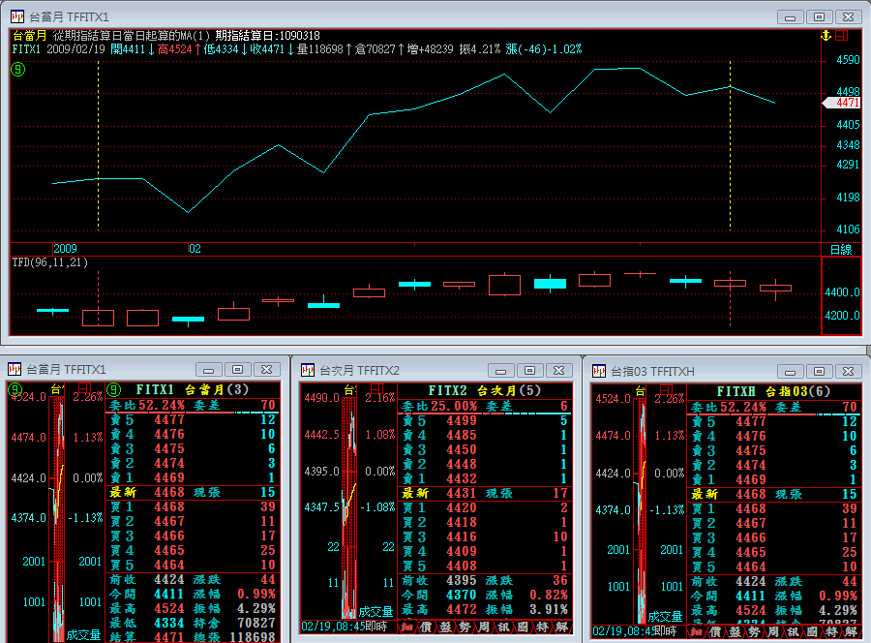Image resolution: width=871 pixels, height=643 pixels.
Task: Open the 特 tab in the FITX2 window
Action: tap(543, 628)
